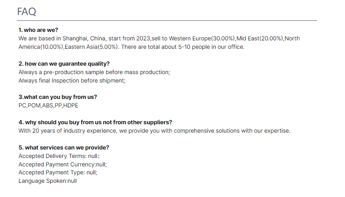Image resolution: width=345 pixels, height=197 pixels.
Task: Click the "1. who are we?" question
Action: coord(38,30)
